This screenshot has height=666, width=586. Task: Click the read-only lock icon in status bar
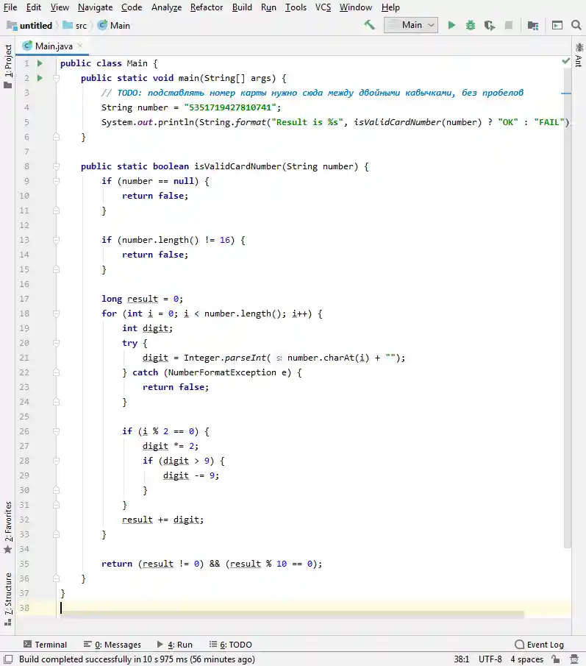555,659
